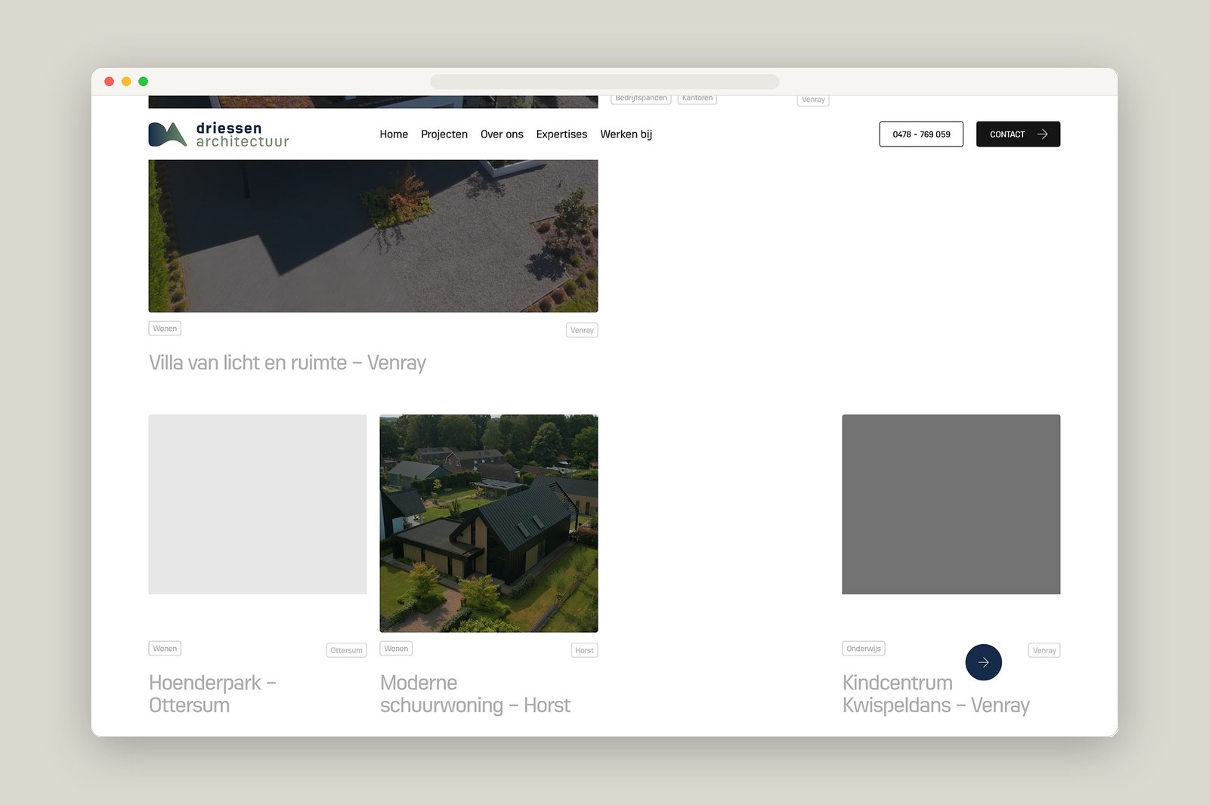The image size is (1209, 805).
Task: Click the schuurwoning aerial house photo
Action: coord(489,523)
